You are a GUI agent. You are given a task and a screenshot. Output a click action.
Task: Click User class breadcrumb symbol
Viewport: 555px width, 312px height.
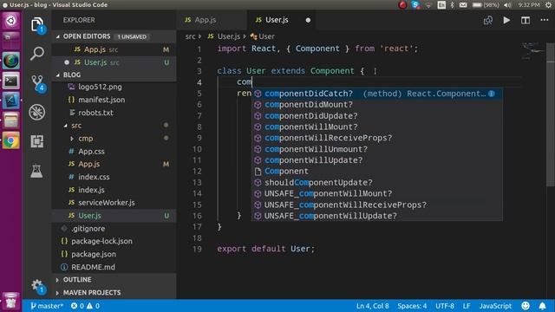coord(262,36)
